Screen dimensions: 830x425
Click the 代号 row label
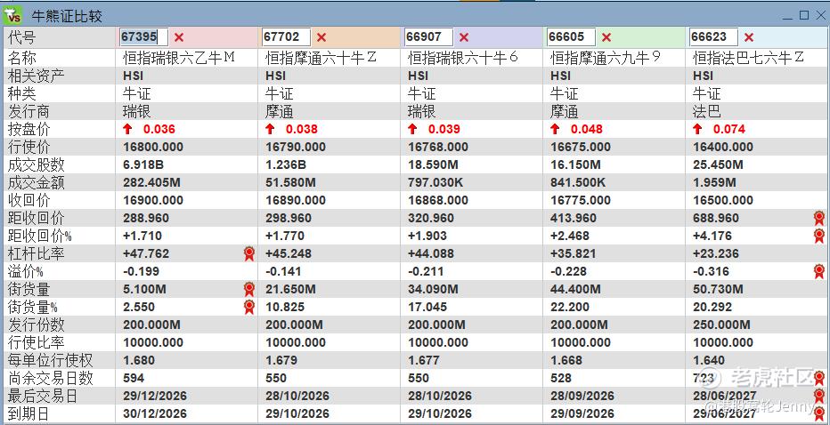[21, 37]
